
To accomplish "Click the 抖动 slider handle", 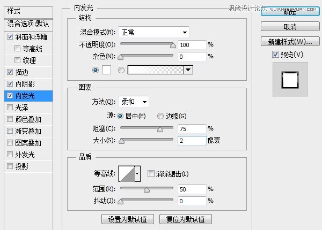I will click(x=121, y=202).
